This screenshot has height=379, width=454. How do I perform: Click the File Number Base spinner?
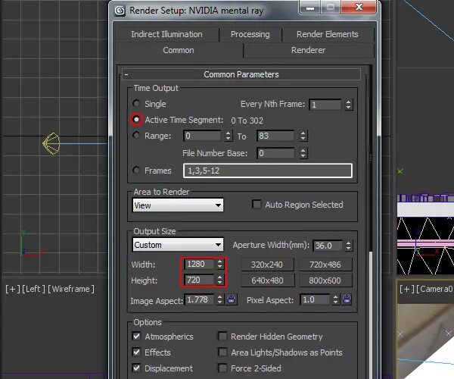click(303, 153)
